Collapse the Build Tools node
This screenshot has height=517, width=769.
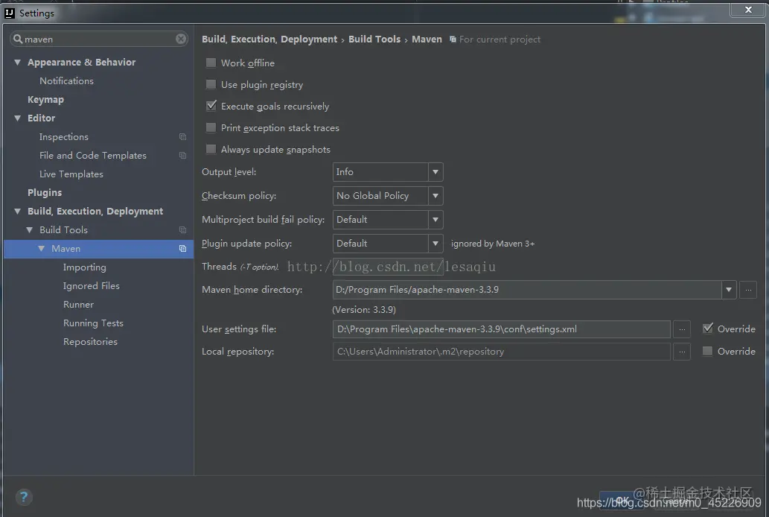tap(30, 229)
